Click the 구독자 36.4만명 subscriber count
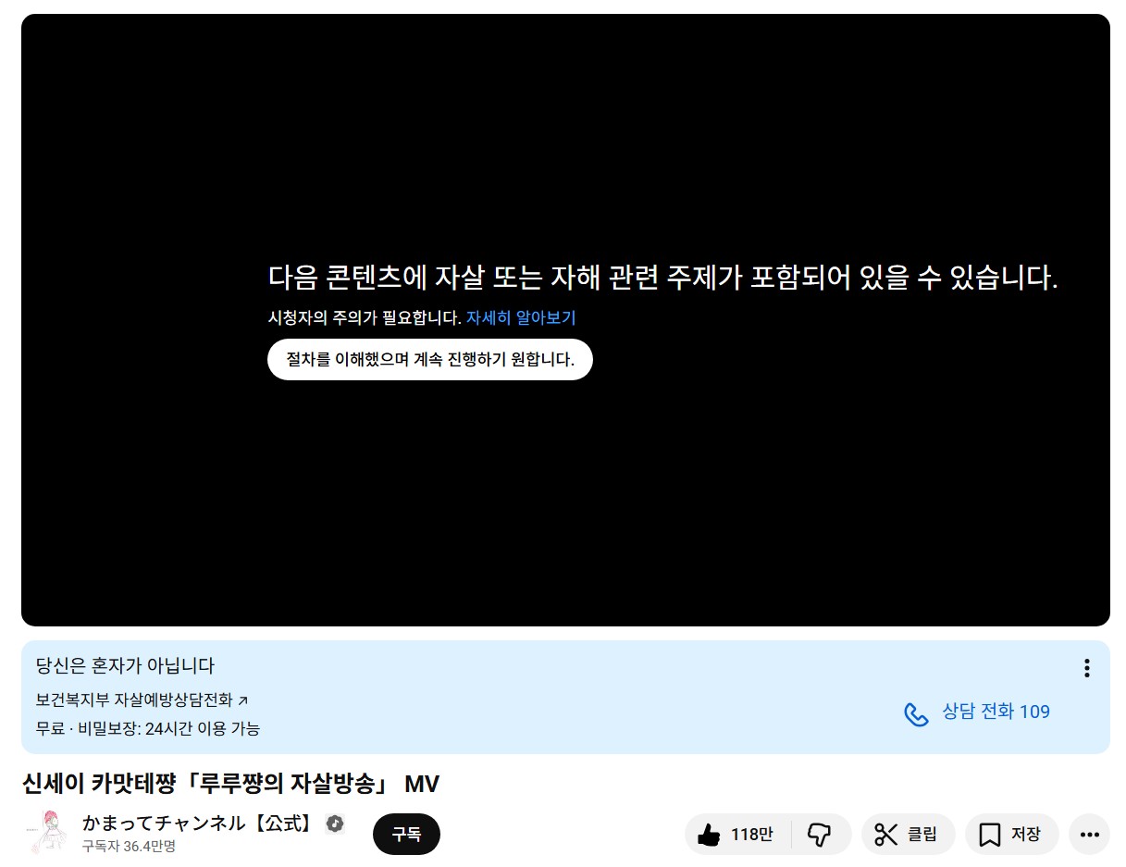1126x867 pixels. pyautogui.click(x=129, y=846)
